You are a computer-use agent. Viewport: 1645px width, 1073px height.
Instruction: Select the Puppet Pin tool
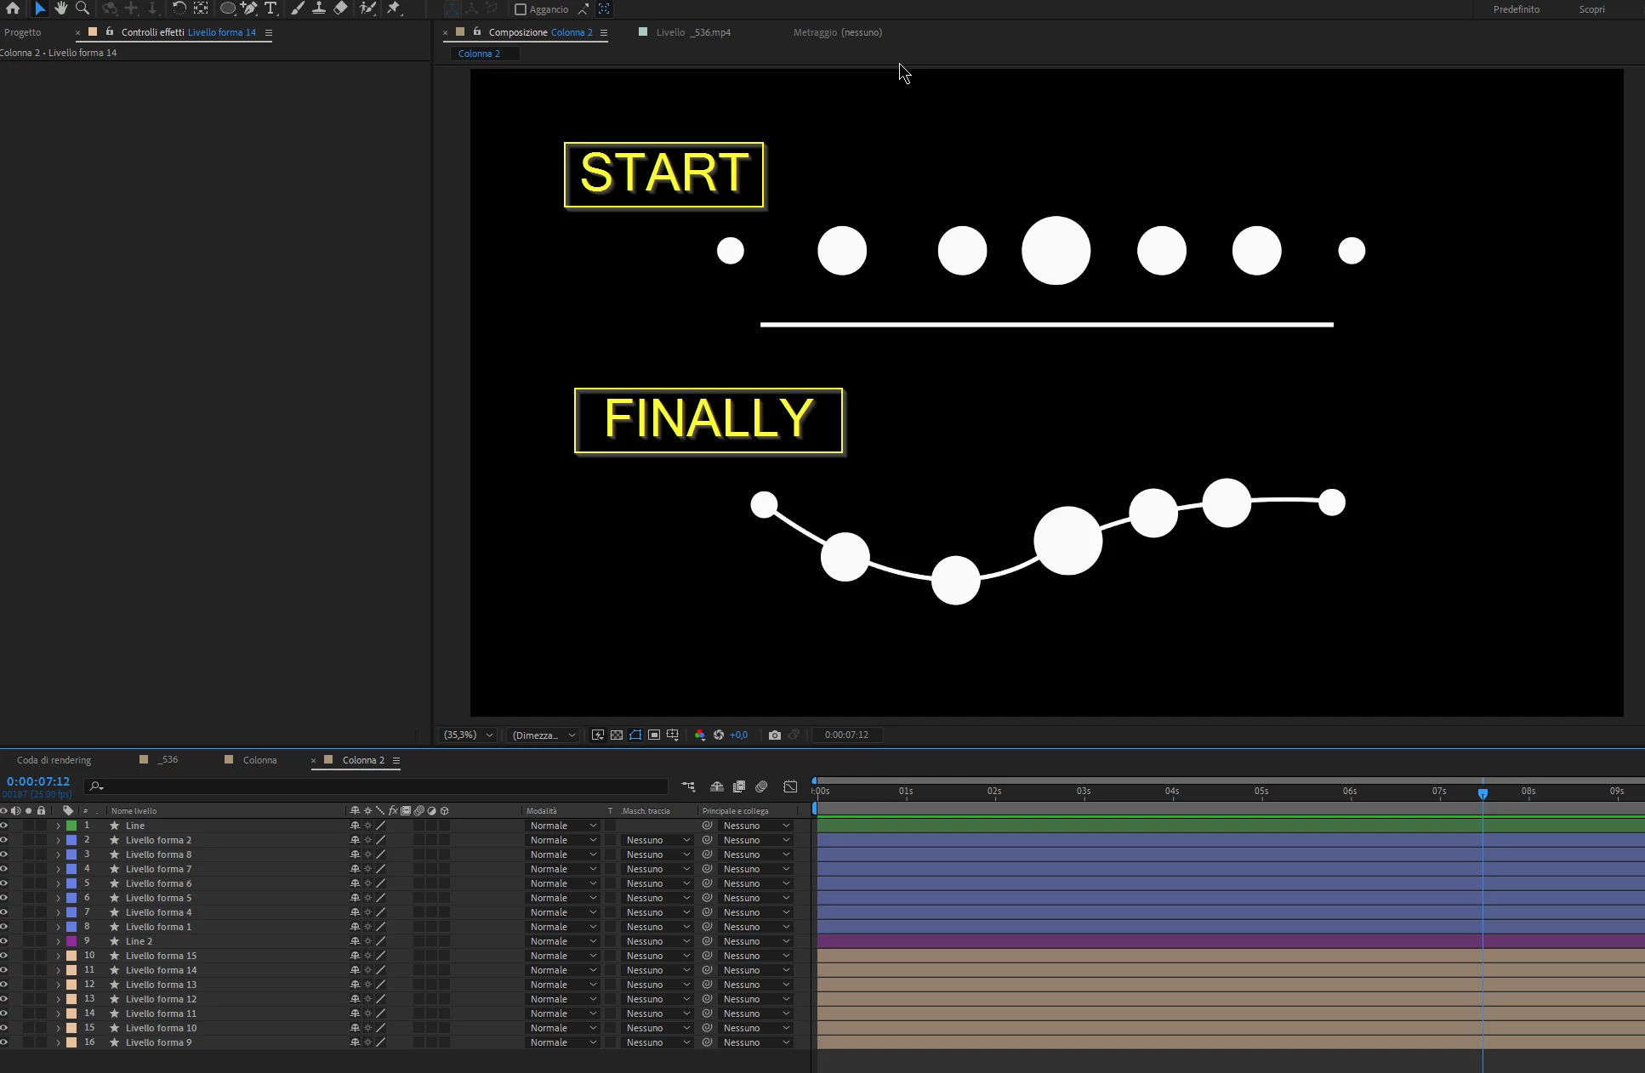394,9
